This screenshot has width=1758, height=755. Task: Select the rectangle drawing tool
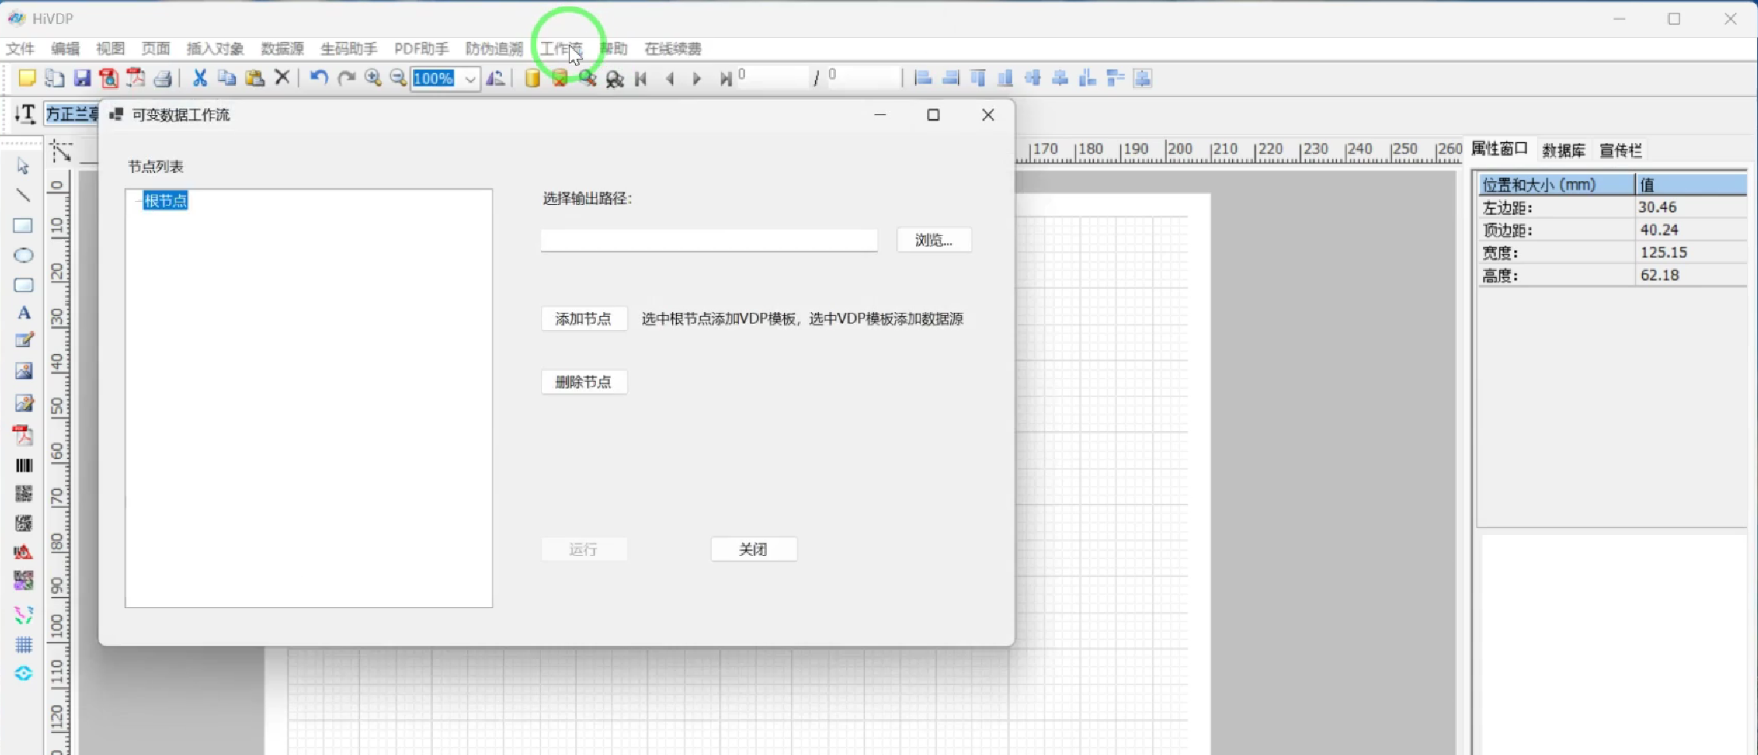(x=22, y=225)
